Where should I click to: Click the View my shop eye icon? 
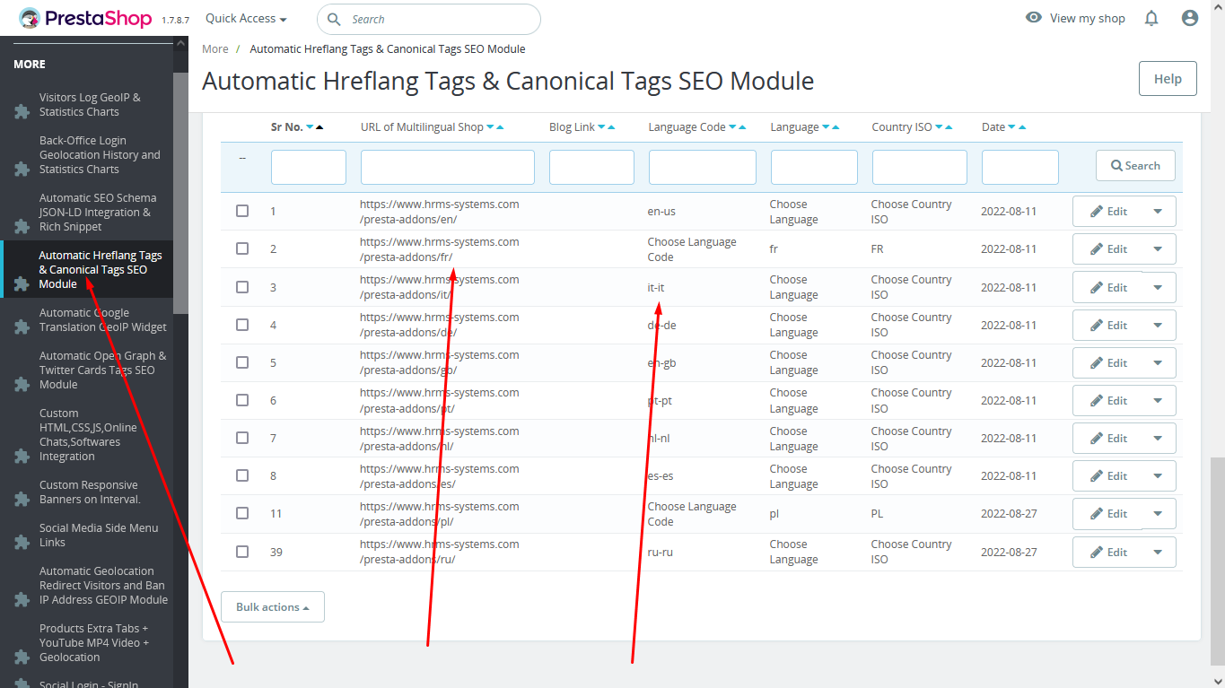[1034, 18]
